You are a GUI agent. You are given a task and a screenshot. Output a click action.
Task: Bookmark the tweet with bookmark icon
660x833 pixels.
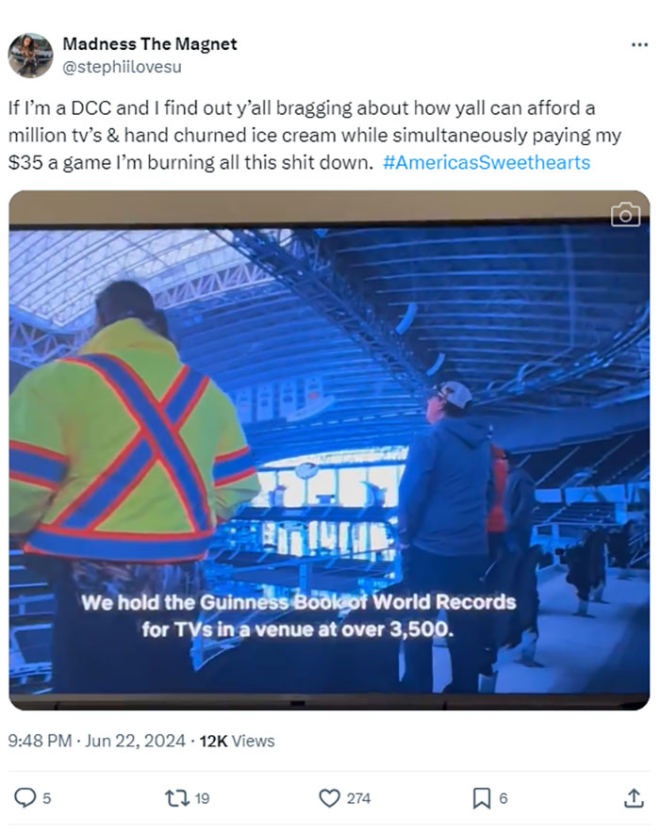(x=482, y=798)
